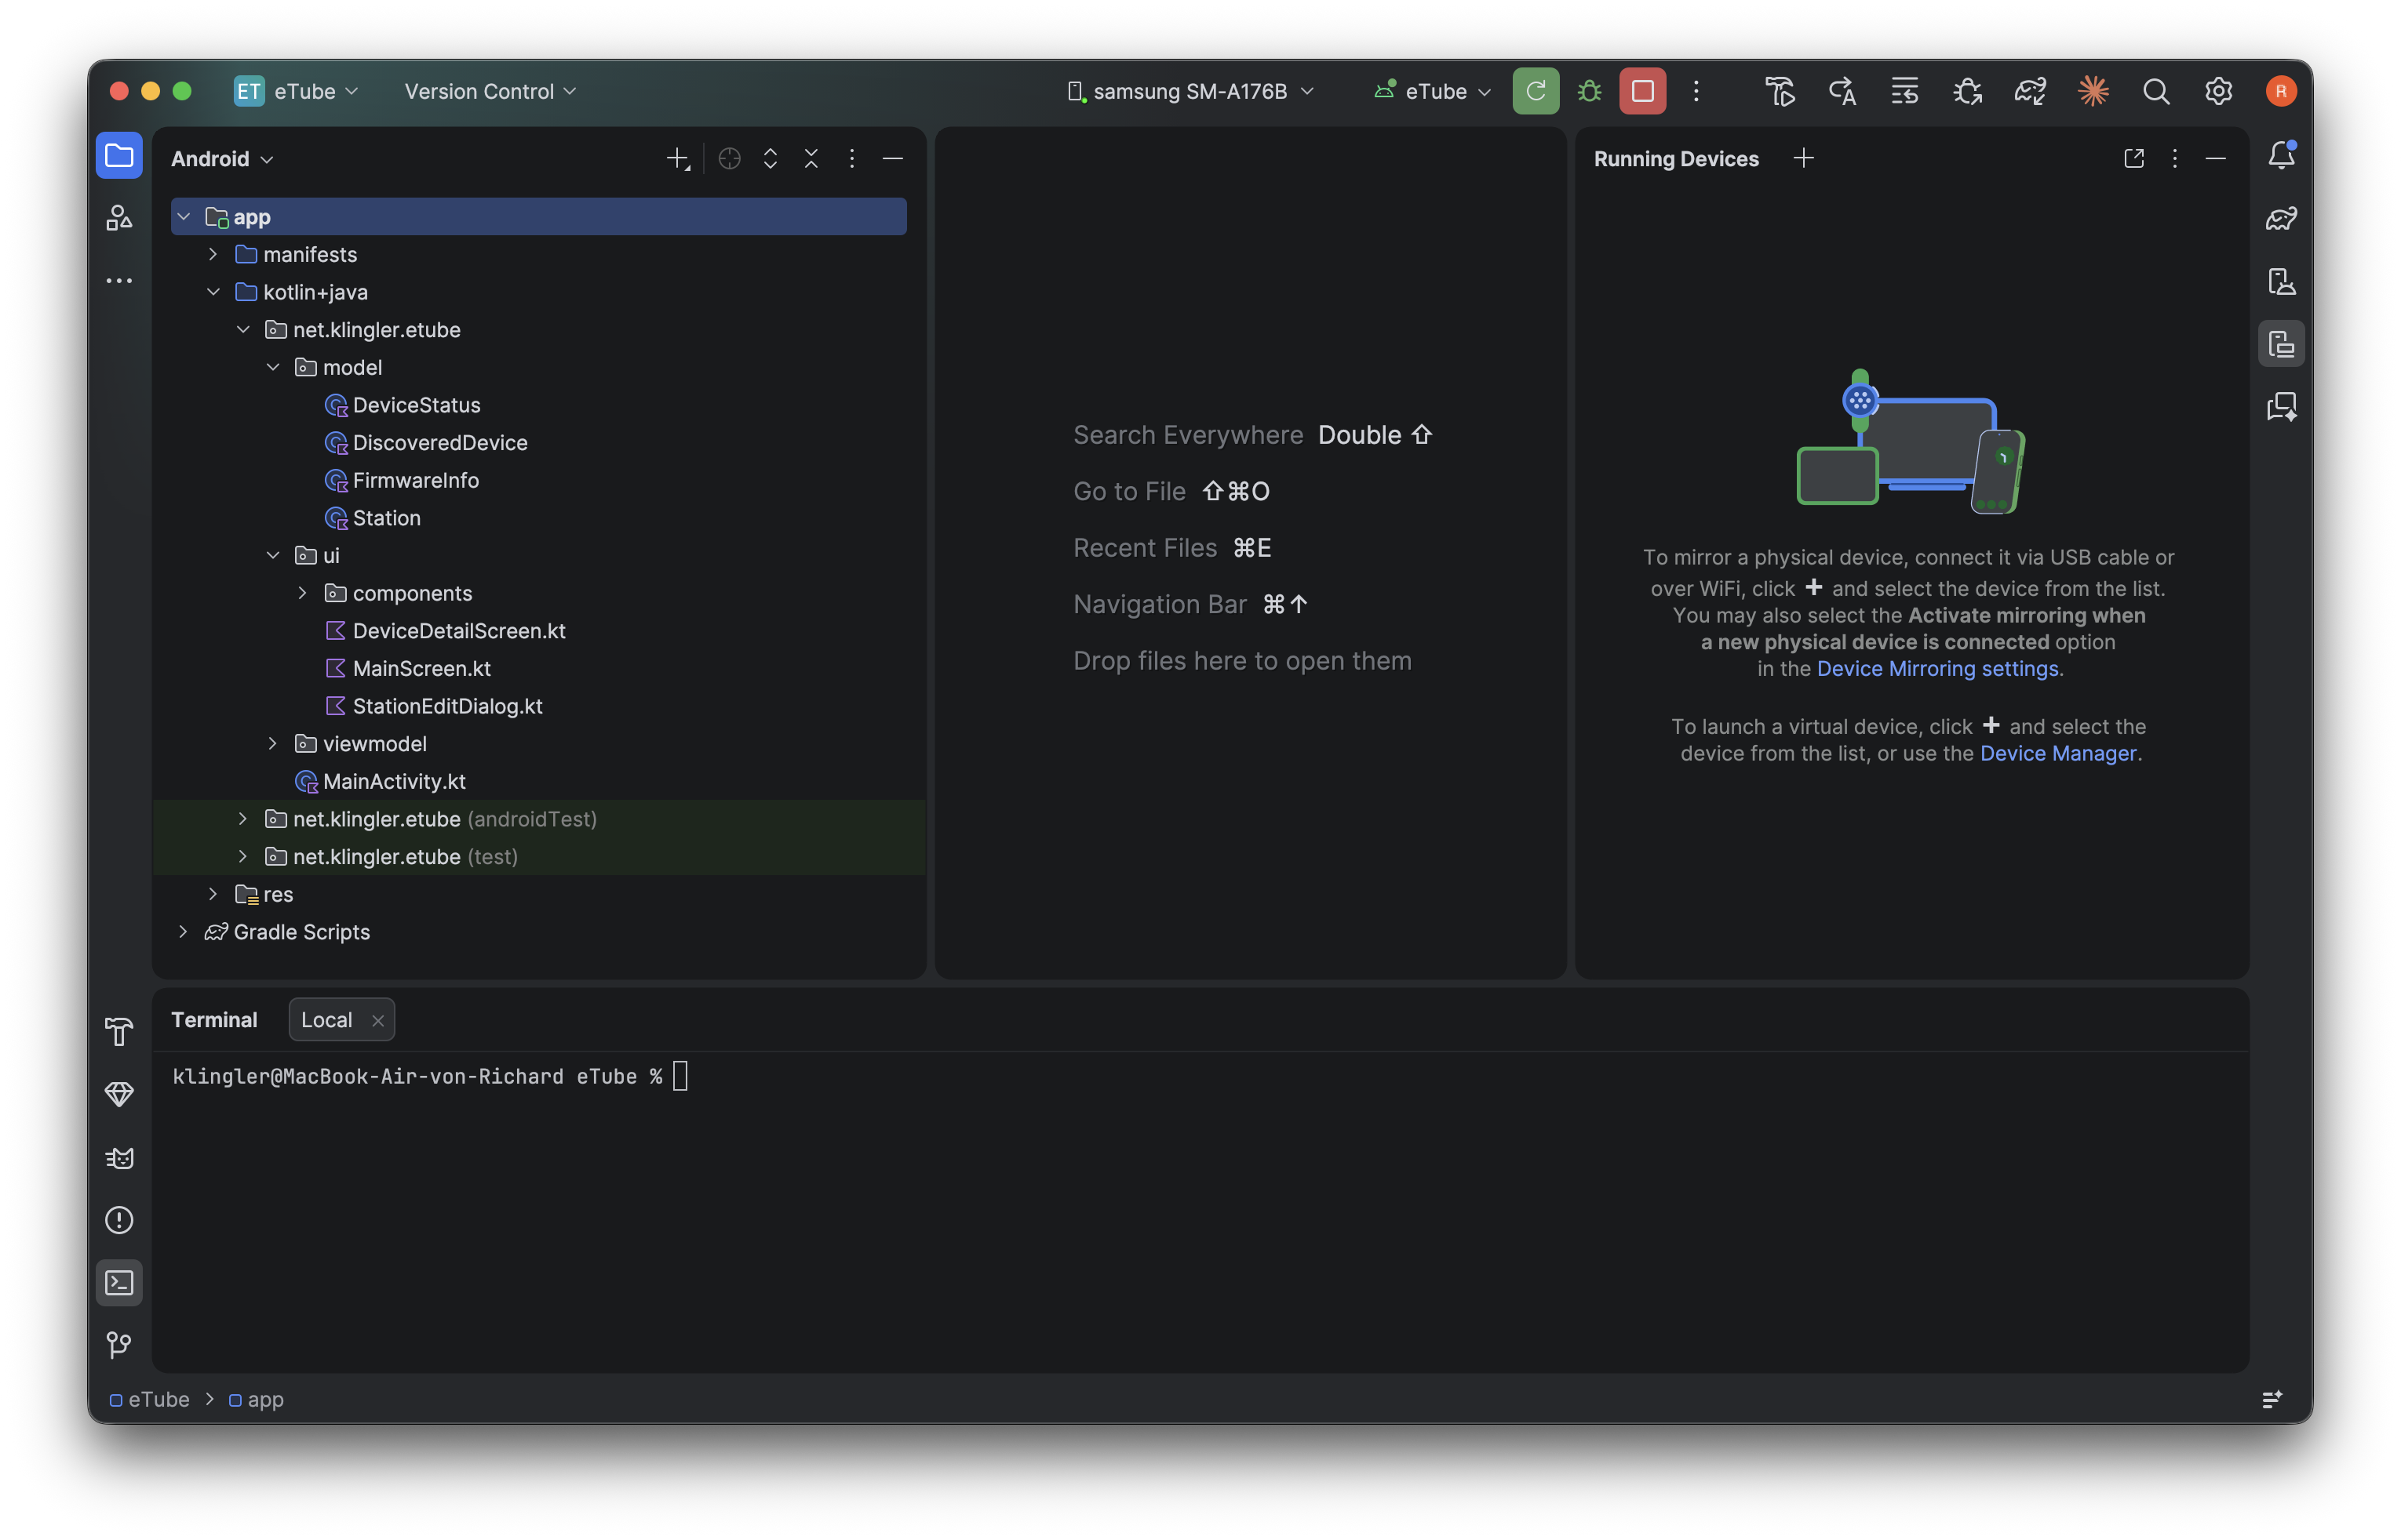Open Logcat tool window
Screen dimensions: 2401x1540
[x=119, y=1157]
